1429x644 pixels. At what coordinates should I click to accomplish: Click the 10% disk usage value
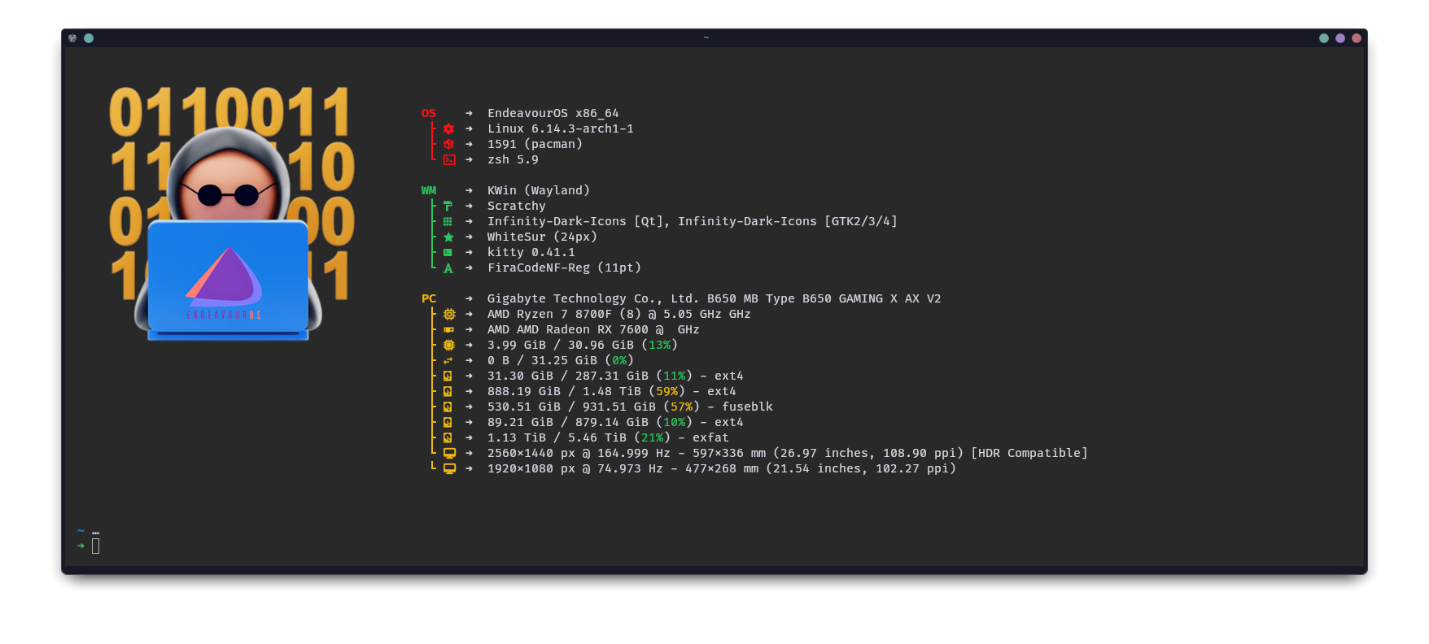[675, 422]
